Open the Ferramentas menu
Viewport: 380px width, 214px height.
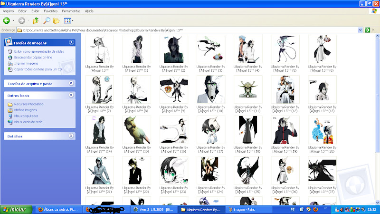(71, 11)
